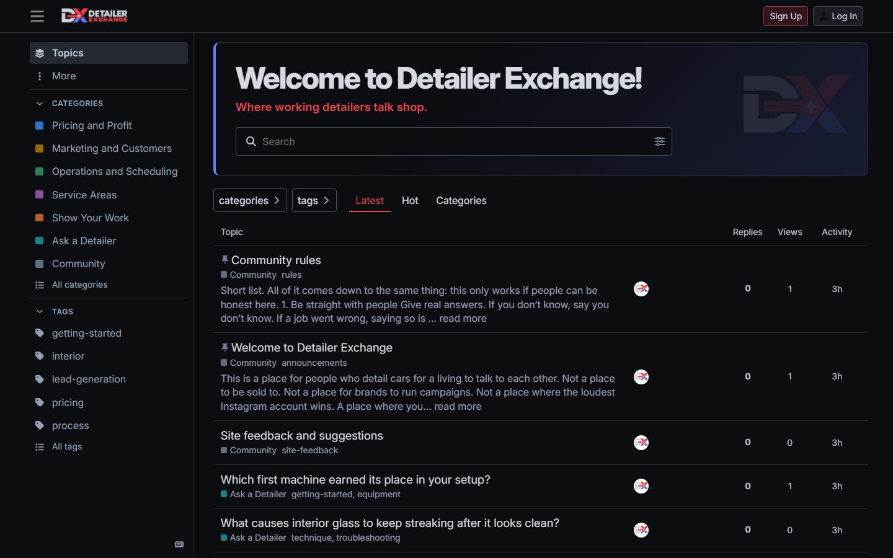Select Topics in the sidebar

109,53
